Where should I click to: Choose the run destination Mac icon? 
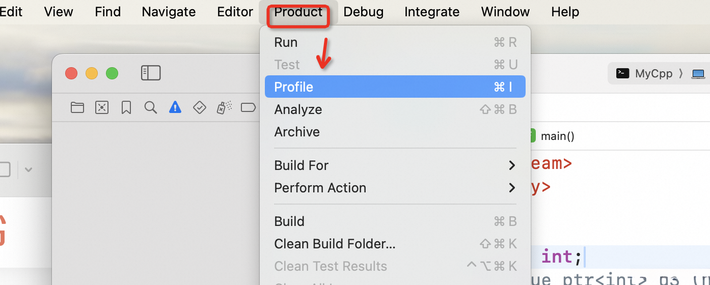click(x=698, y=74)
